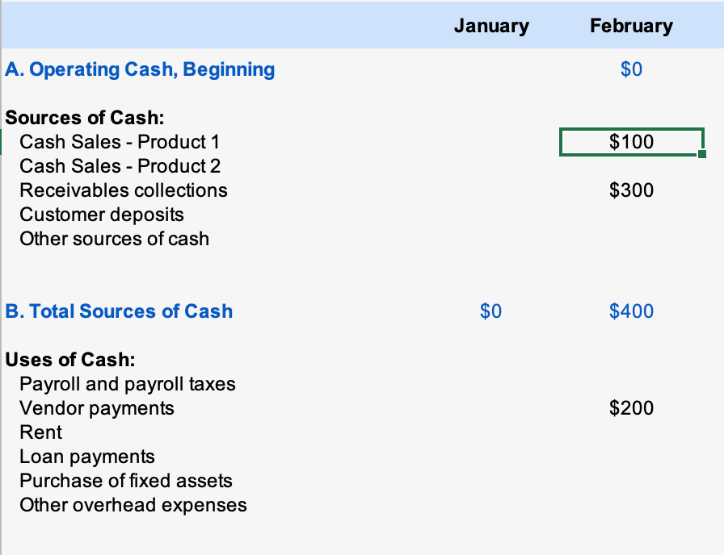Select the Cash Sales - Product 1 label
The image size is (724, 555).
120,142
